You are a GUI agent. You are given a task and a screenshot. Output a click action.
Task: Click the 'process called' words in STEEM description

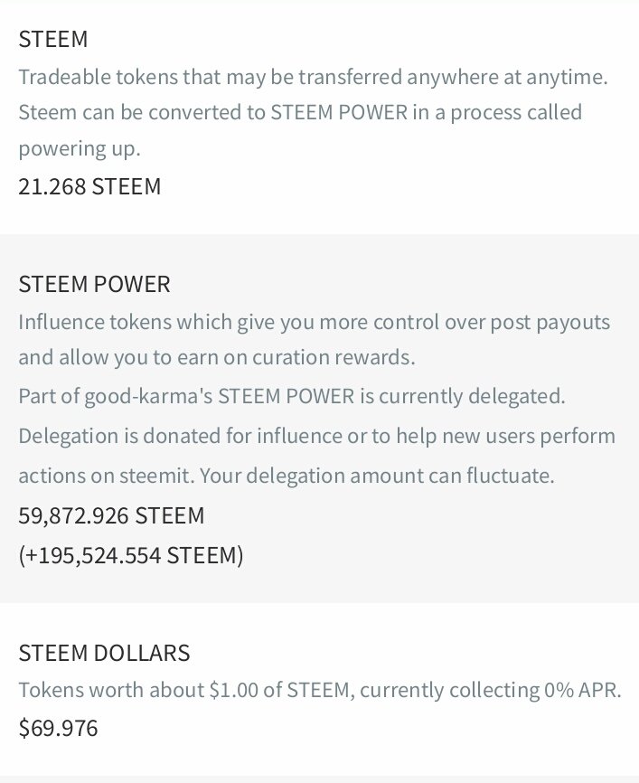click(516, 113)
